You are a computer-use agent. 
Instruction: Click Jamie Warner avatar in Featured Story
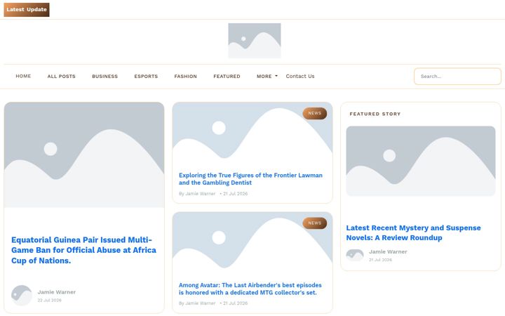(x=355, y=256)
